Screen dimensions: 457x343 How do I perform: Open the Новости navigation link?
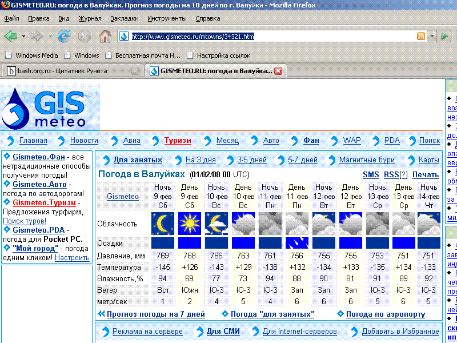84,141
